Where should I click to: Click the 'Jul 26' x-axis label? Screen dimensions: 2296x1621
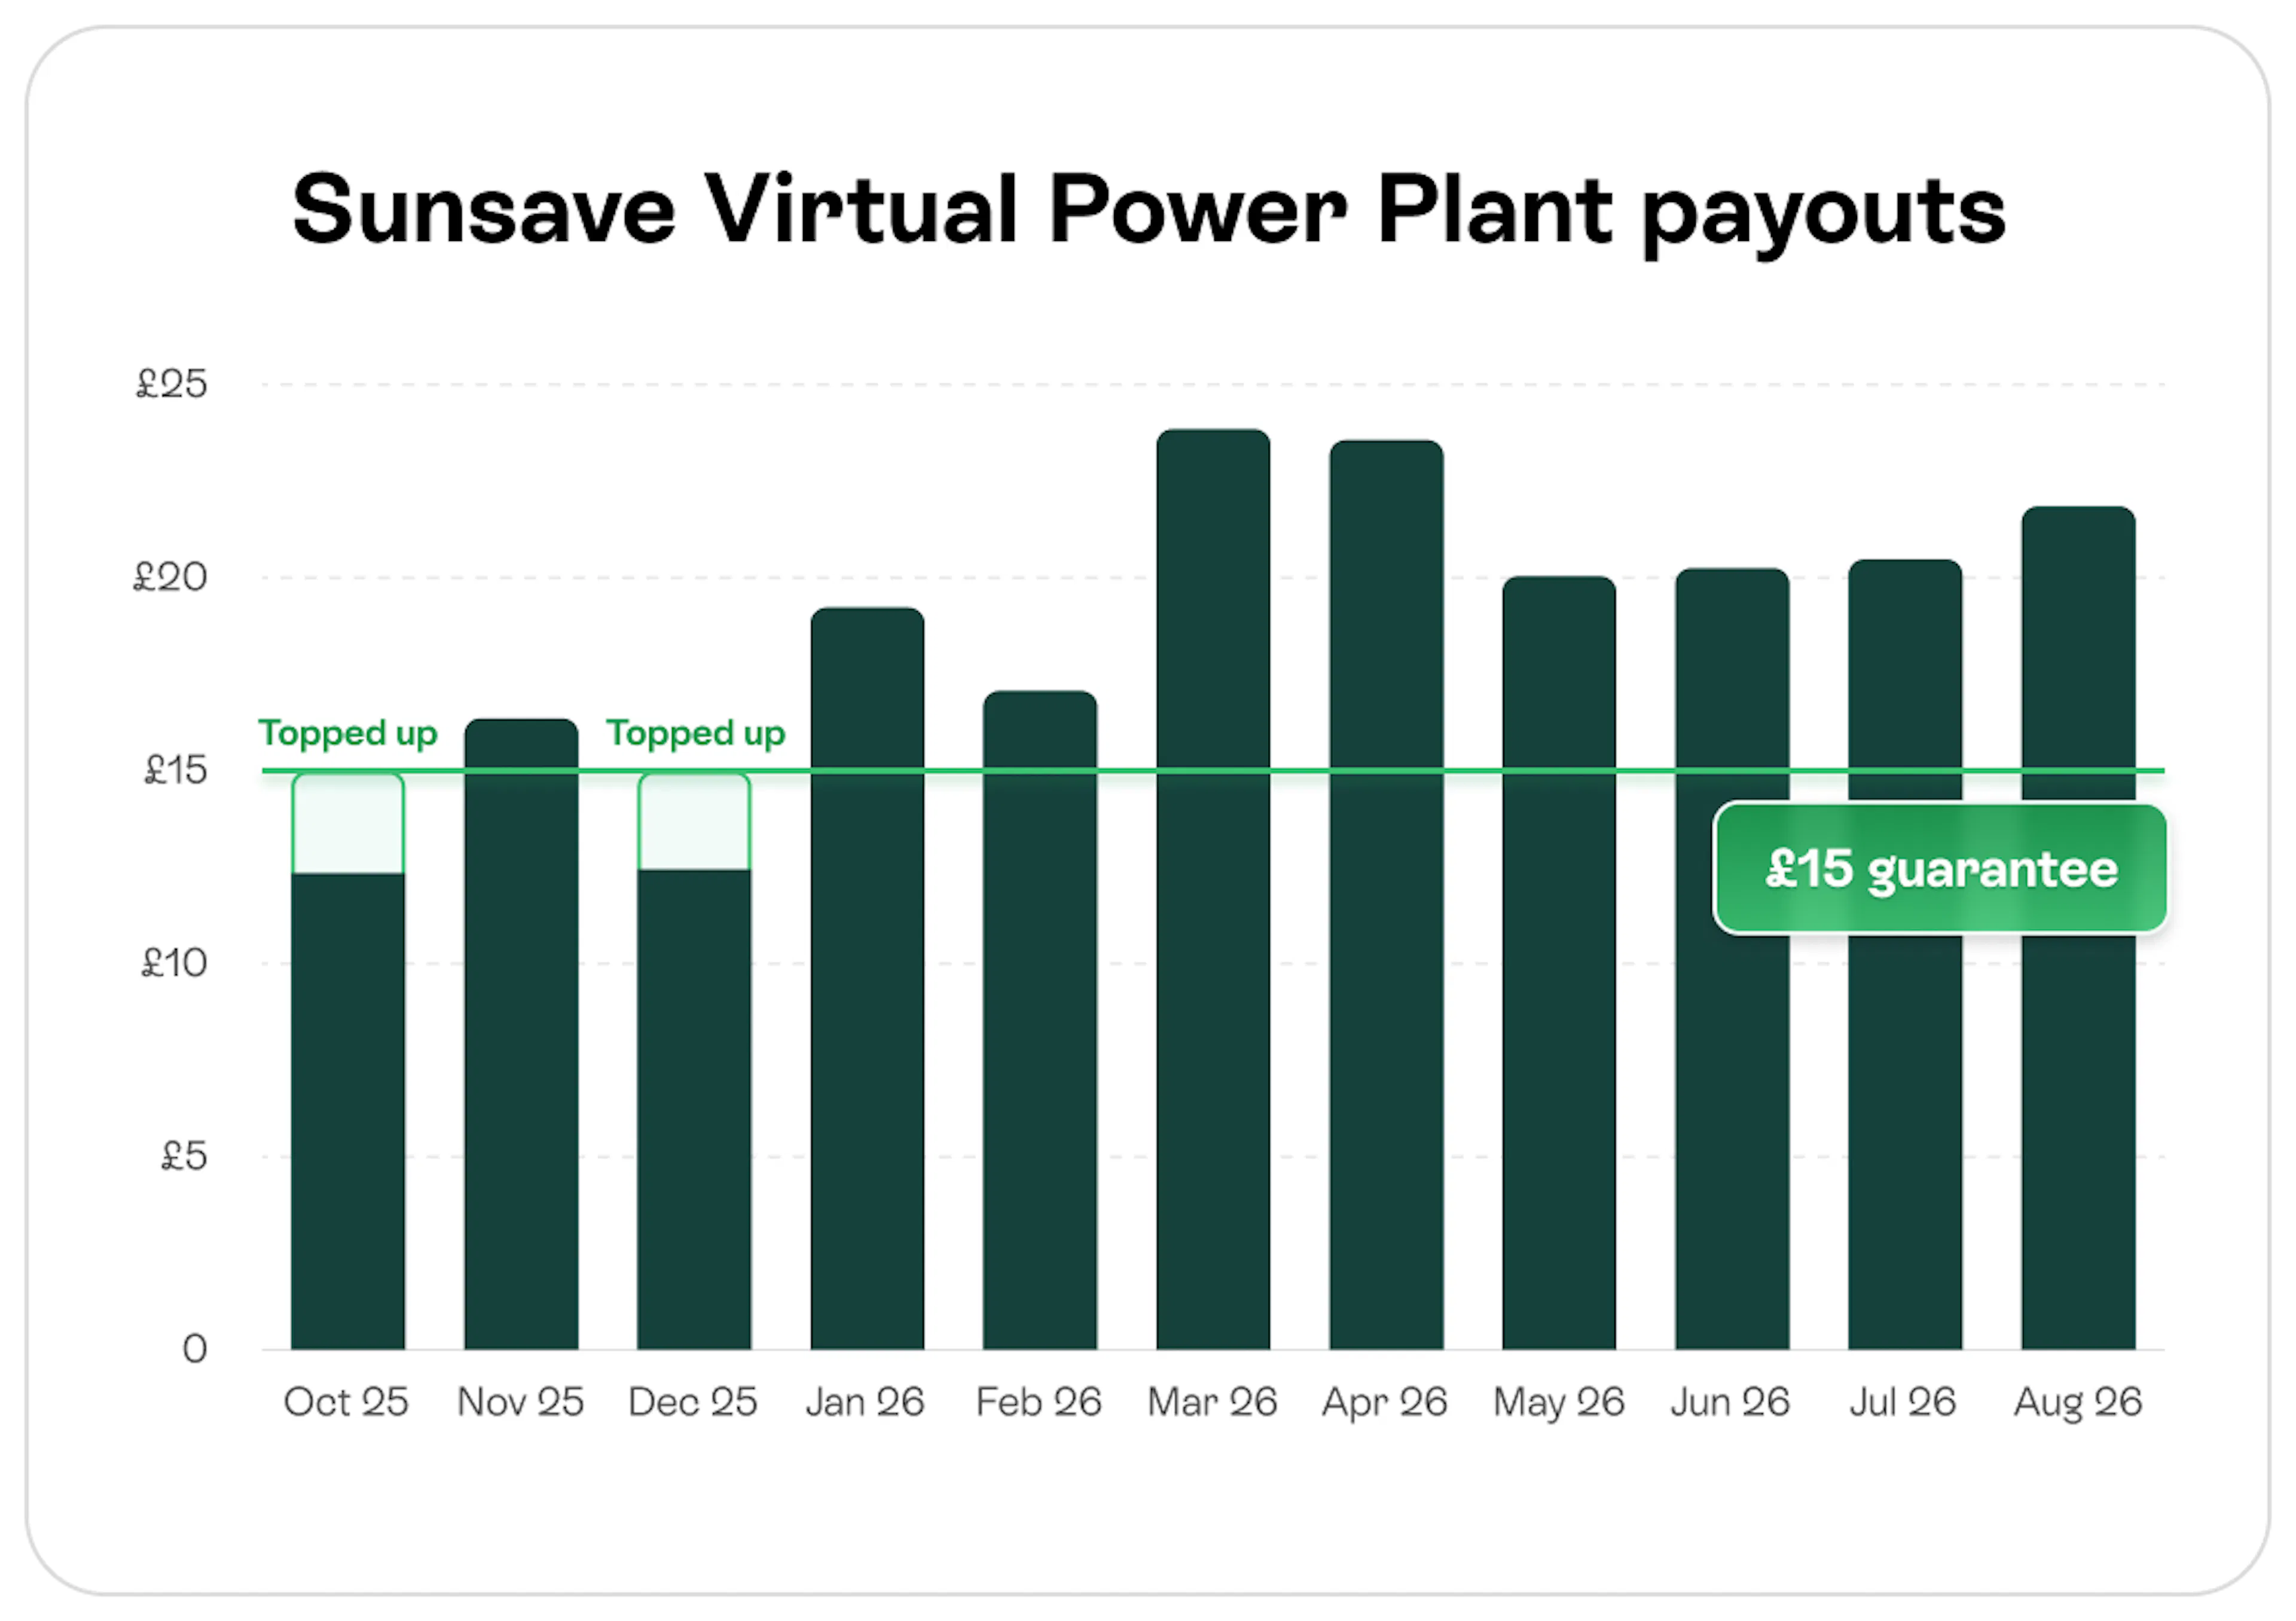click(1903, 1402)
